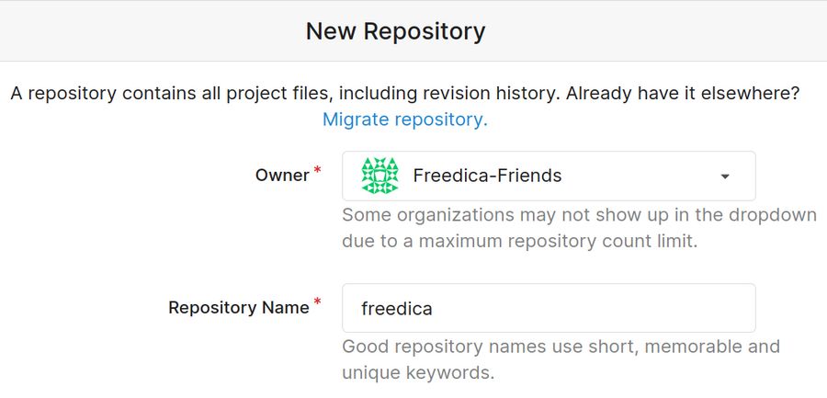Click the Freedica-Friends organization avatar icon

coord(380,176)
